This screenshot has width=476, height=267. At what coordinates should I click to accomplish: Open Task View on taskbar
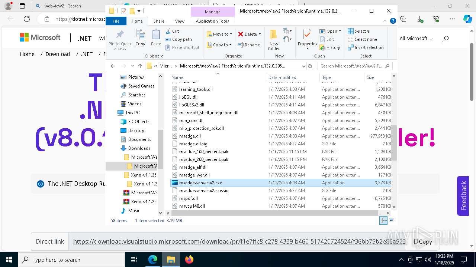click(x=134, y=260)
